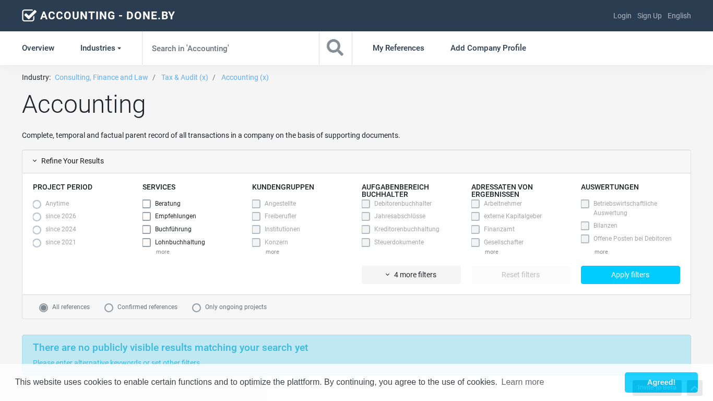The height and width of the screenshot is (401, 713).
Task: Tick the Jahresabschlüsse checkbox
Action: pos(366,216)
